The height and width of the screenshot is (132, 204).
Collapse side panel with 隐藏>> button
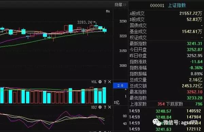(120, 5)
